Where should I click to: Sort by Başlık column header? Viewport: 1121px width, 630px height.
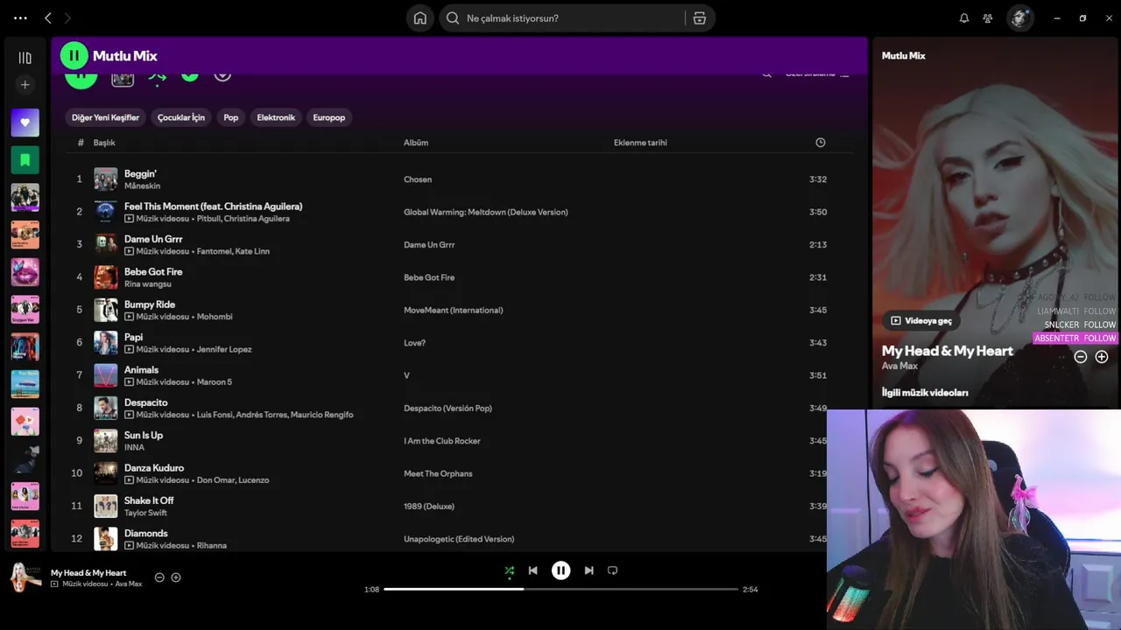point(104,143)
